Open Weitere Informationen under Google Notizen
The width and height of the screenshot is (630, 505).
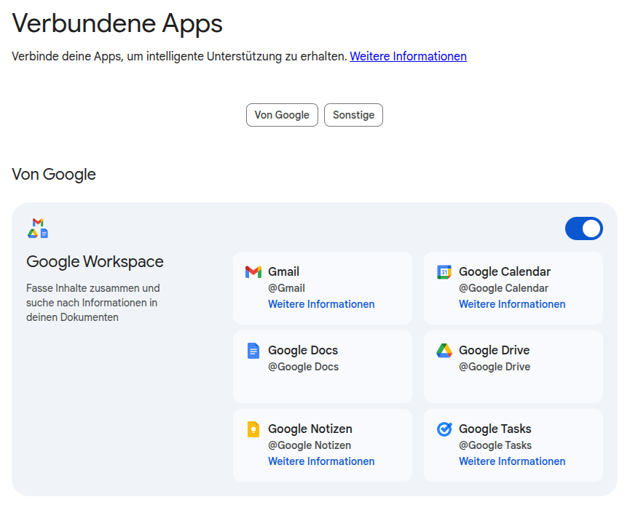coord(321,461)
